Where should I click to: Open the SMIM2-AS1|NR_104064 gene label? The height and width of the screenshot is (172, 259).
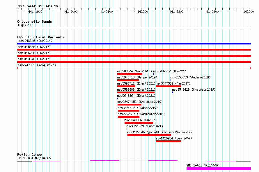pos(203,165)
